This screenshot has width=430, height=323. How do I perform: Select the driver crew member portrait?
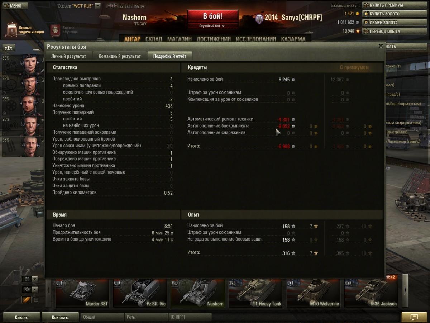tap(30, 105)
